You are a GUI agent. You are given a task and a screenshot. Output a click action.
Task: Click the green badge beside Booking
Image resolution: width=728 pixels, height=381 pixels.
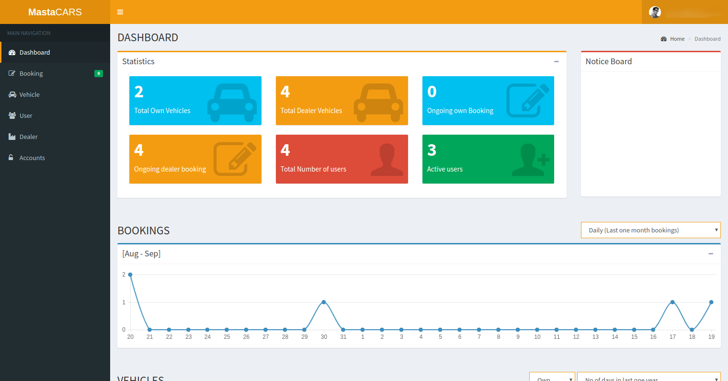click(x=99, y=73)
